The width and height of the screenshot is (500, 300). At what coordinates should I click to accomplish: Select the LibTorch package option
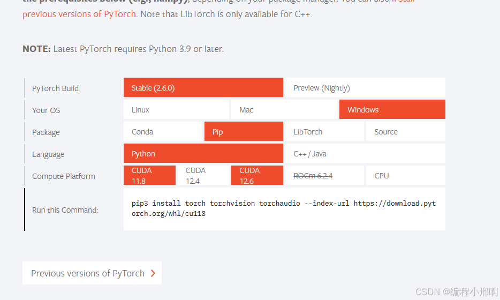click(324, 131)
